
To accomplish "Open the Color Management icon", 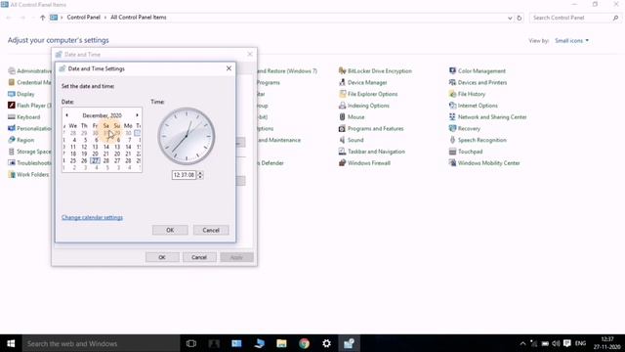I will point(452,71).
